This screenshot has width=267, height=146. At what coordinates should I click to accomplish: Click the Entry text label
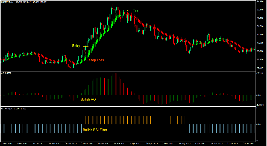[76, 46]
